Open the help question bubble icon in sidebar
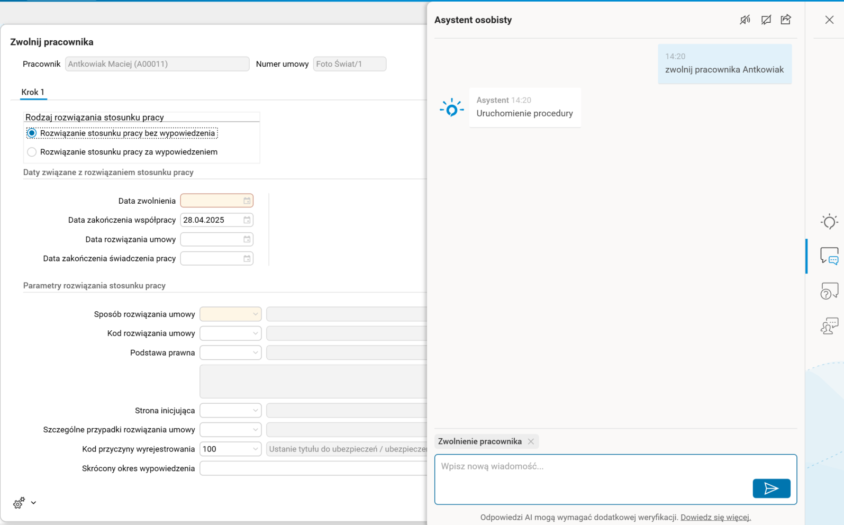This screenshot has width=844, height=525. pyautogui.click(x=829, y=291)
